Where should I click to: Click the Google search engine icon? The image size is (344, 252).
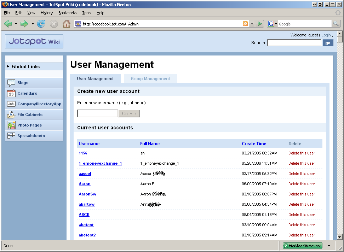[x=271, y=24]
